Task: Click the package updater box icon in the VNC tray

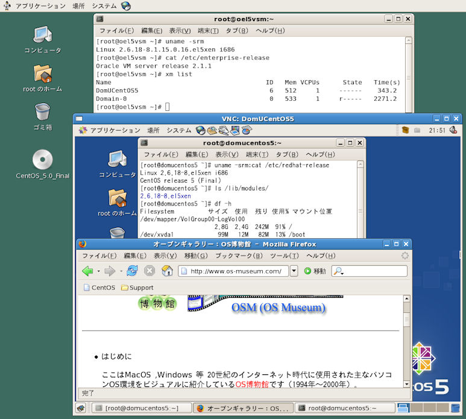Action: pyautogui.click(x=405, y=130)
